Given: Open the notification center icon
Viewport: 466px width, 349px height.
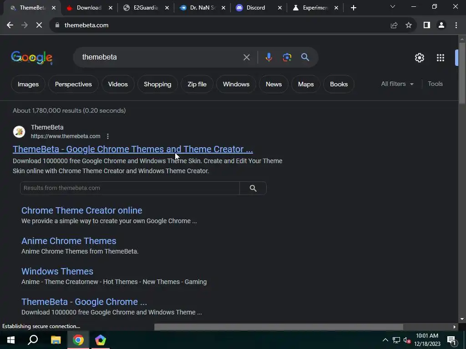Looking at the screenshot, I should point(451,340).
